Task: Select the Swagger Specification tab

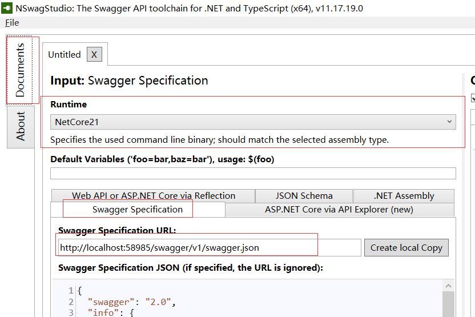Action: (x=138, y=210)
